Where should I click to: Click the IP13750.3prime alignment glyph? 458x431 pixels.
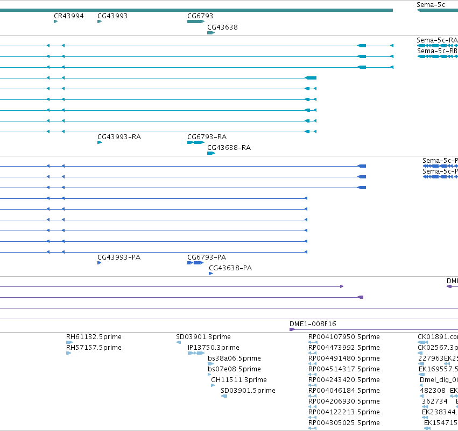click(x=196, y=353)
